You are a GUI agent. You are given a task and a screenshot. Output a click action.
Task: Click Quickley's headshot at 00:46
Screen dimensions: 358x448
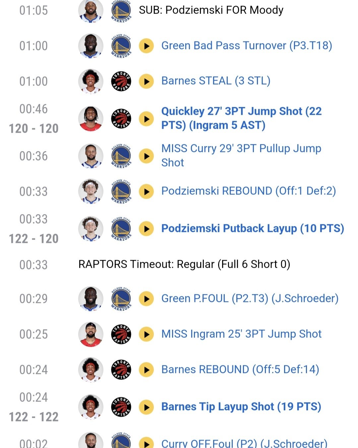[x=91, y=118]
